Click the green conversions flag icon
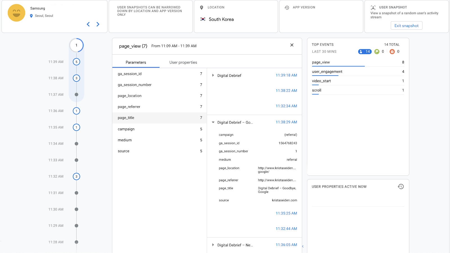450x253 pixels. 377,52
